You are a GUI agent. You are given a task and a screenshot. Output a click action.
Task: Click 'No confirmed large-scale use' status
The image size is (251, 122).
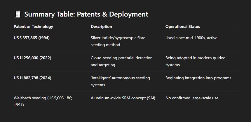tap(192, 98)
